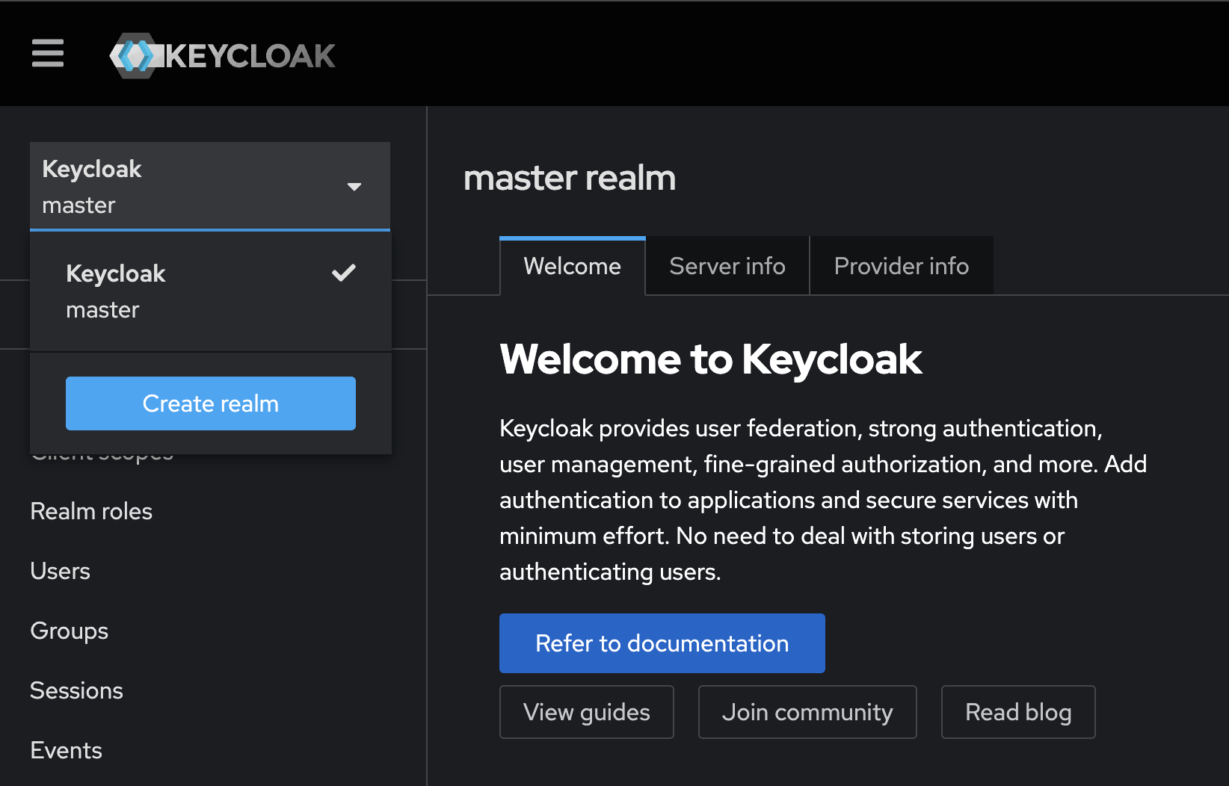Open the Keycloak logo home link

(x=222, y=55)
